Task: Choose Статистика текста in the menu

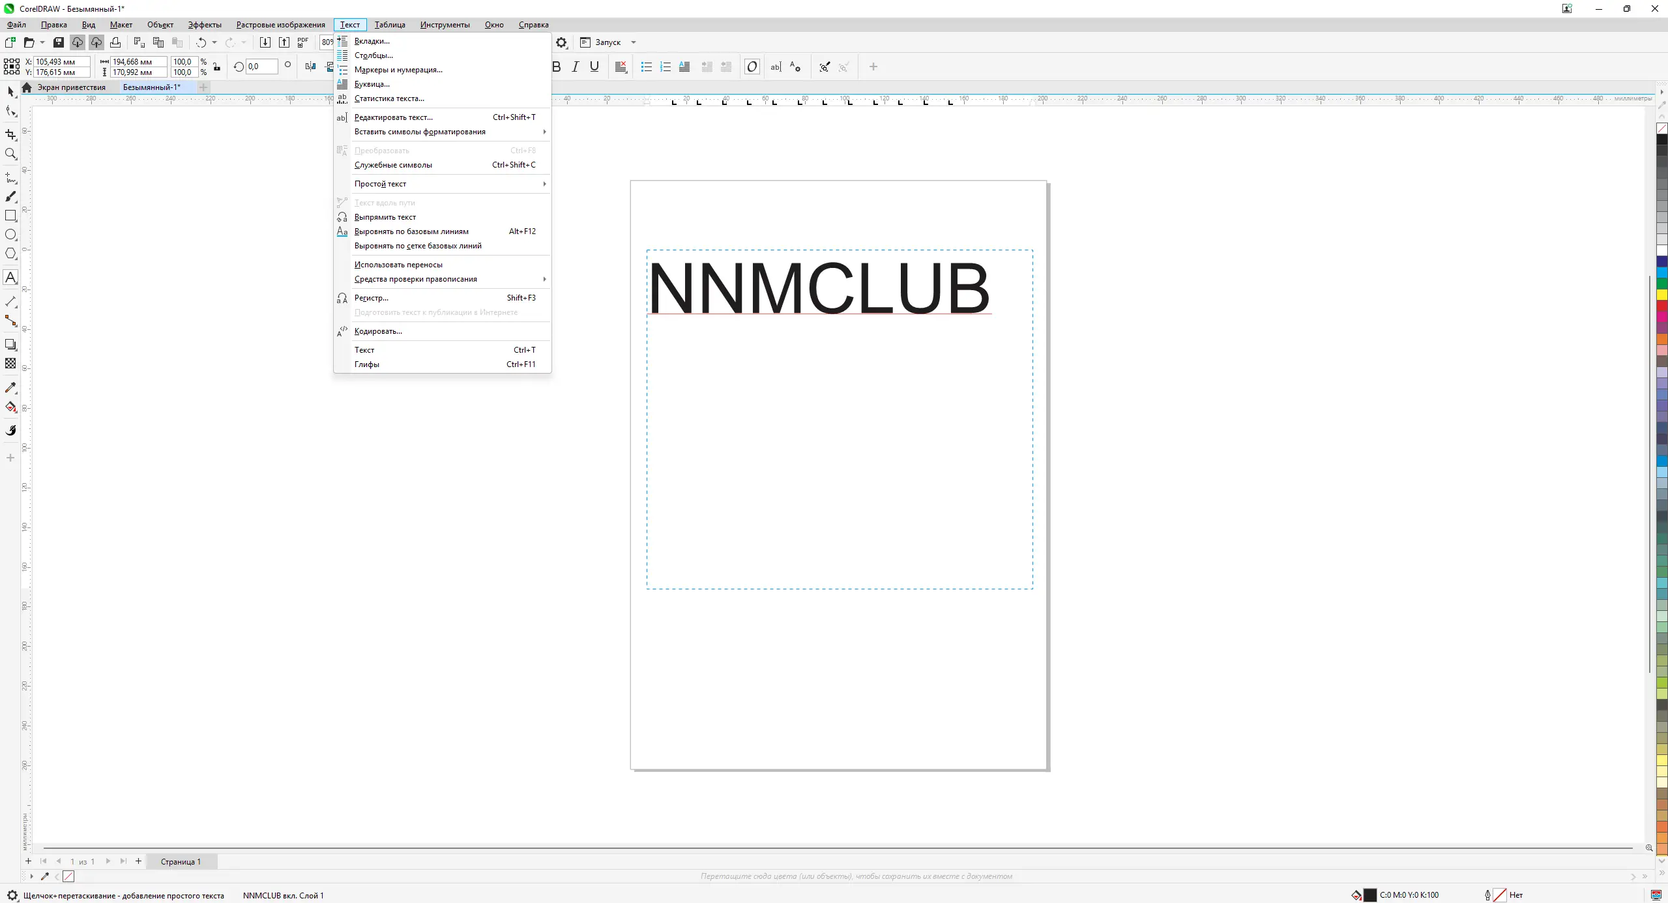Action: 390,98
